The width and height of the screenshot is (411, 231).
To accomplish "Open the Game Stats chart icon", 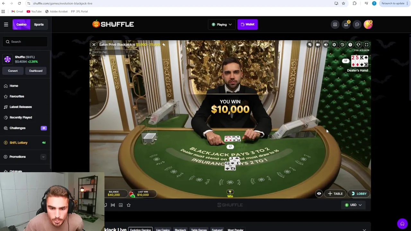I will click(121, 205).
